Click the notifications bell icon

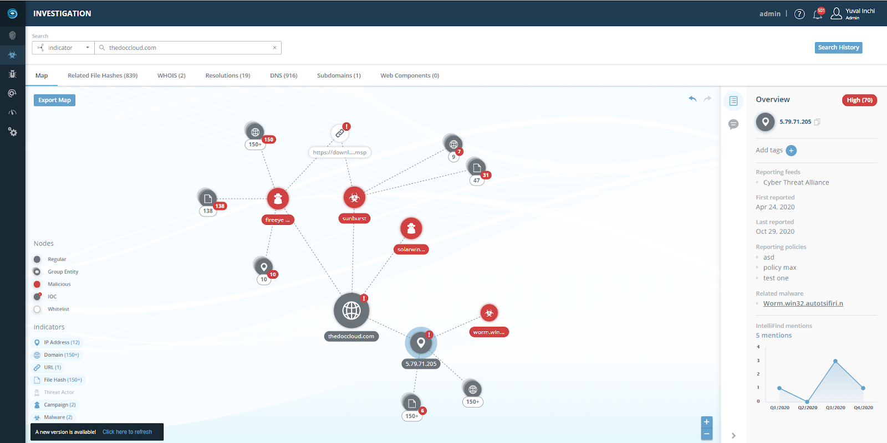818,14
